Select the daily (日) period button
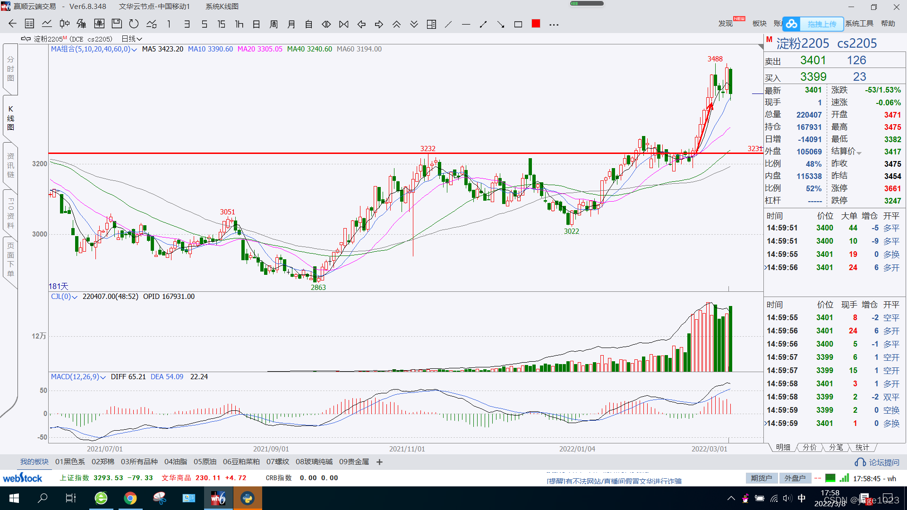 coord(257,24)
